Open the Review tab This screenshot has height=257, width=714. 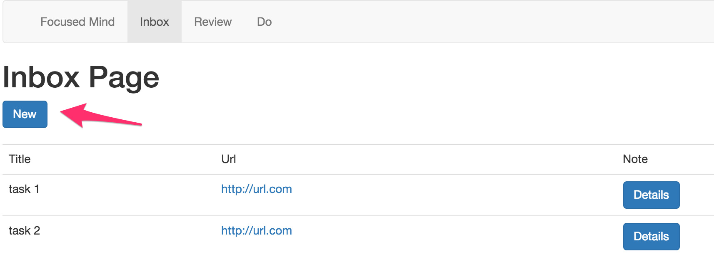(213, 22)
